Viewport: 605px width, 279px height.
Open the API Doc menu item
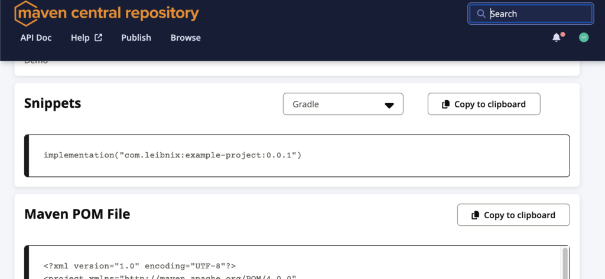(36, 38)
